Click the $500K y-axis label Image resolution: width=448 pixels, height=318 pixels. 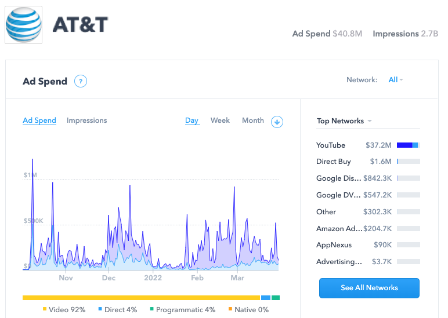pyautogui.click(x=34, y=221)
